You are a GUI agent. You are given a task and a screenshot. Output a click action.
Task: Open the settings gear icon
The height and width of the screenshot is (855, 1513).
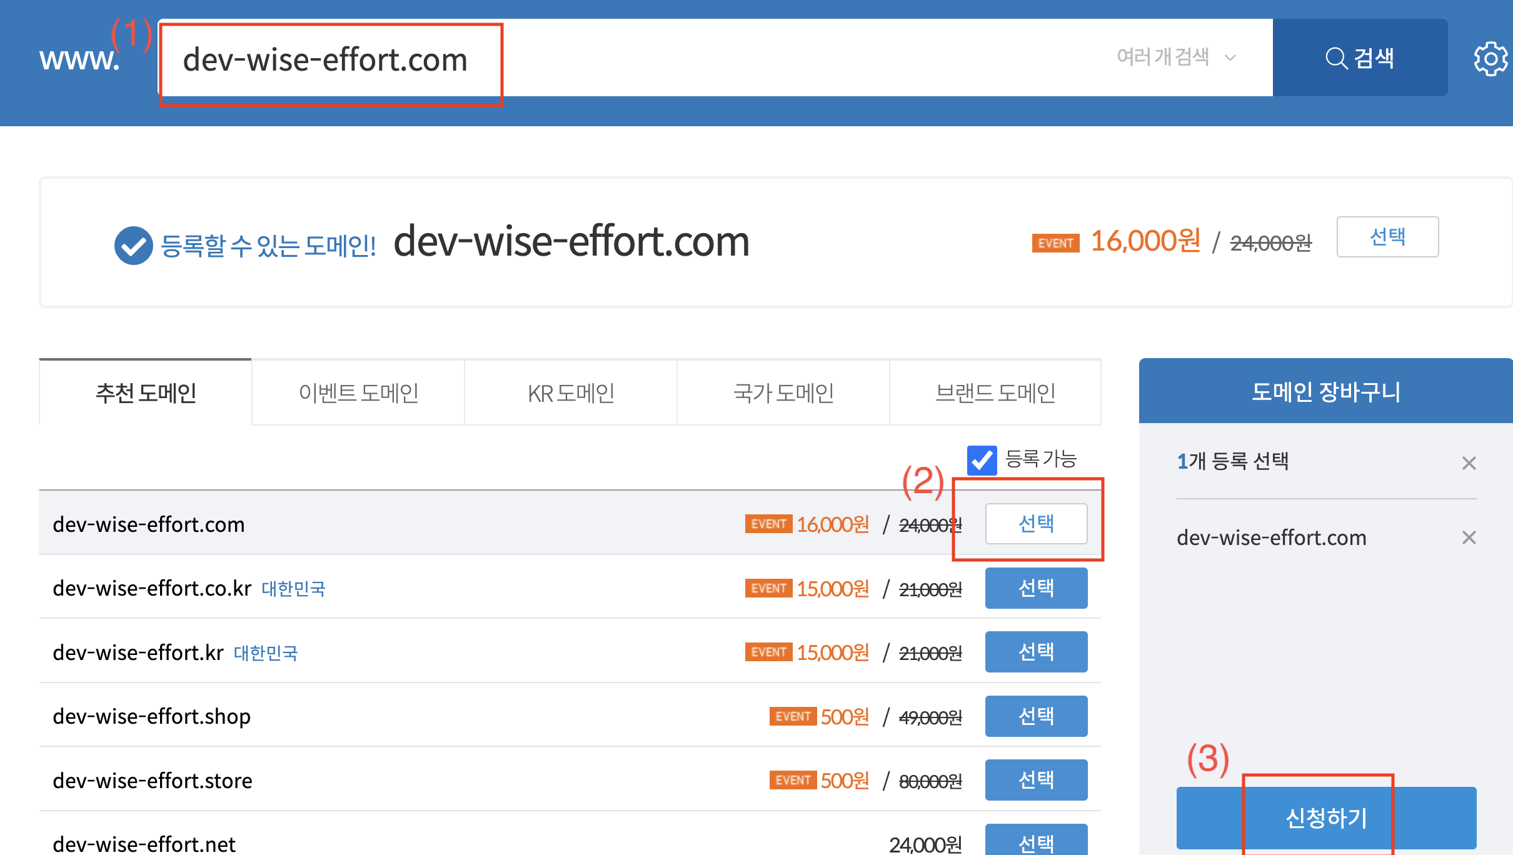pyautogui.click(x=1490, y=59)
